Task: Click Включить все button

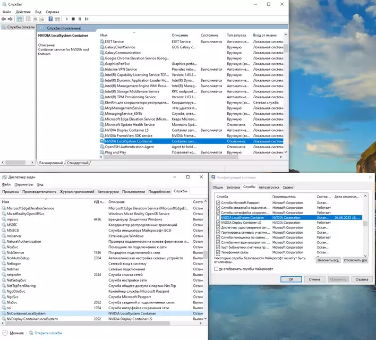Action: pos(328,260)
